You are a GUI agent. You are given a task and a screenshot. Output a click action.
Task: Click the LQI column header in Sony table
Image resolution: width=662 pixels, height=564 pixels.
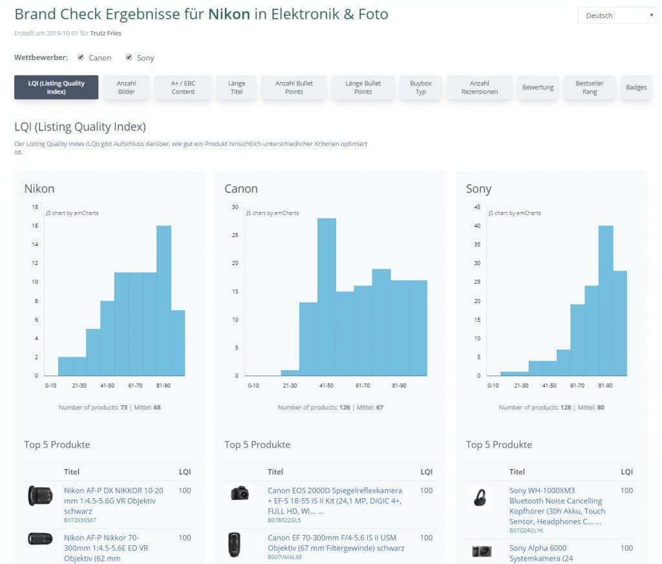click(x=626, y=472)
